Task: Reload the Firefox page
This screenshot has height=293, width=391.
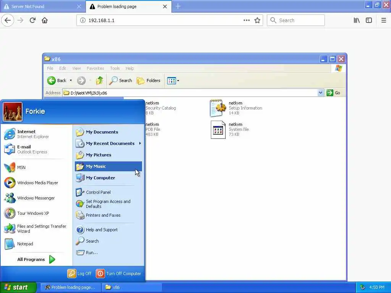Action: 32,20
